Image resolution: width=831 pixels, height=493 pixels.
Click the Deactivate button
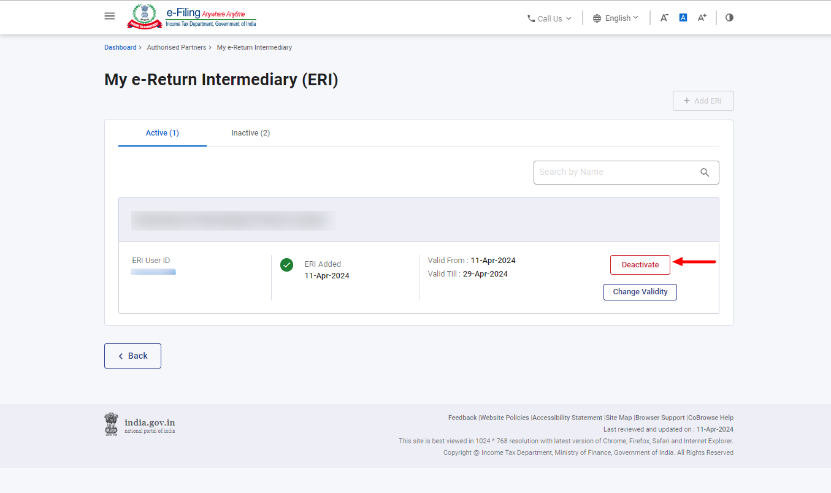[x=640, y=264]
